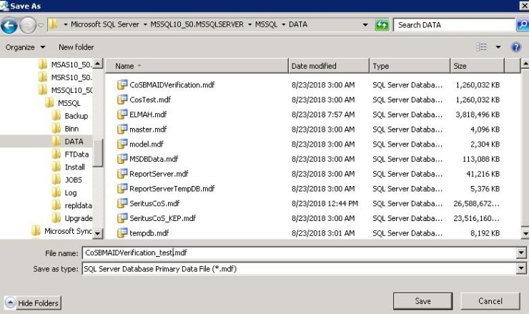Click the tempdb.mdf file icon
529x314 pixels.
(x=122, y=232)
